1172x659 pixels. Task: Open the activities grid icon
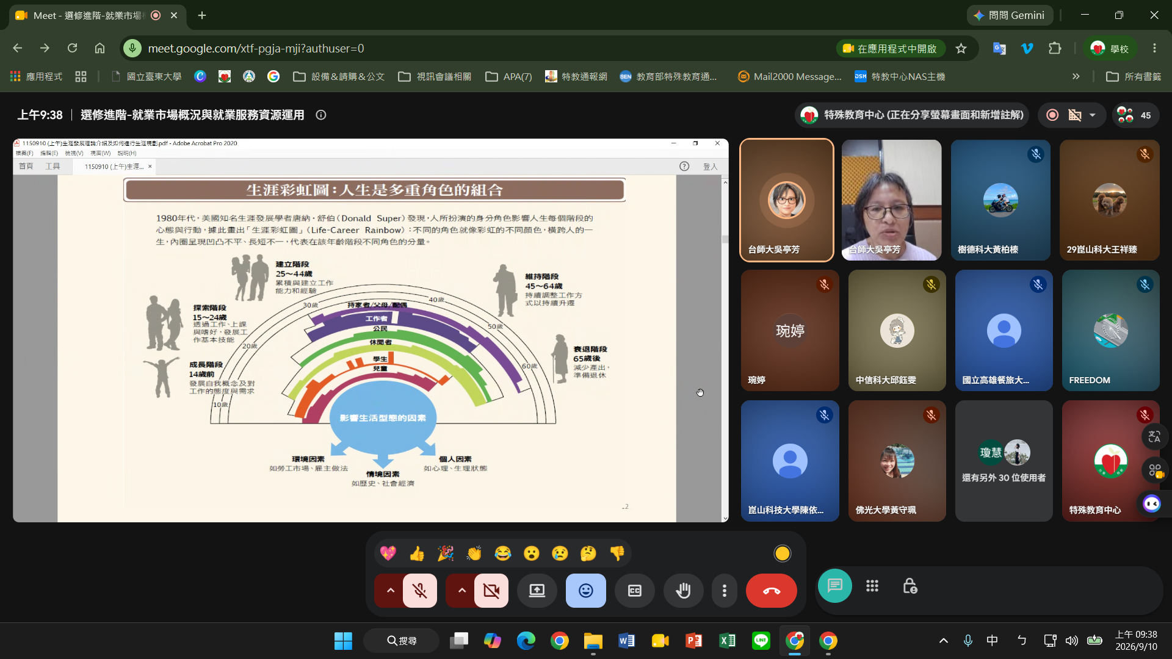(872, 586)
